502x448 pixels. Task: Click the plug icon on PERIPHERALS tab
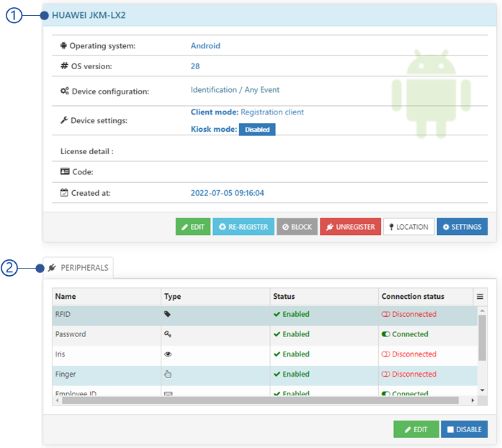52,267
